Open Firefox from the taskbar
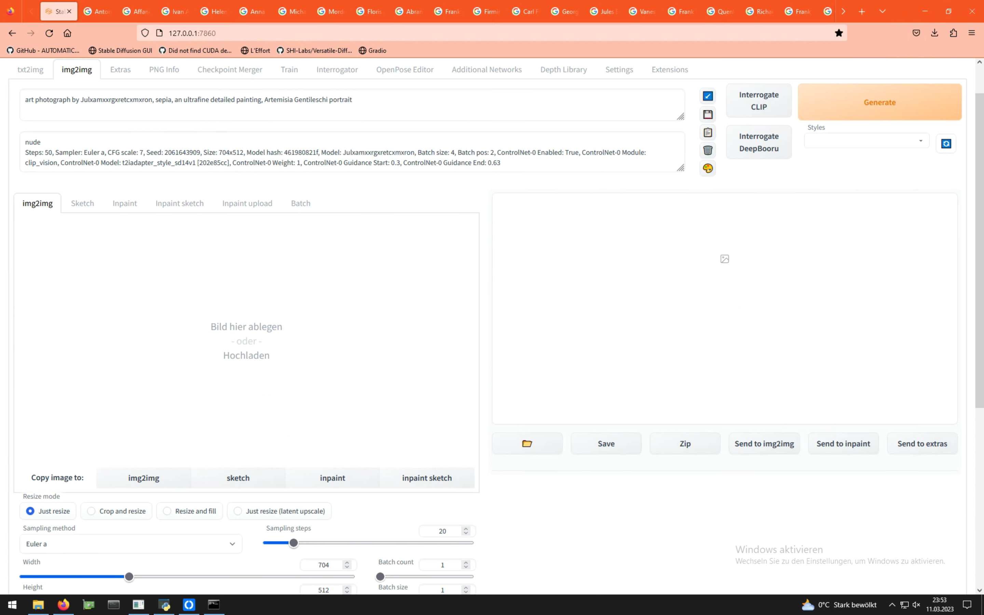The image size is (984, 615). 63,605
